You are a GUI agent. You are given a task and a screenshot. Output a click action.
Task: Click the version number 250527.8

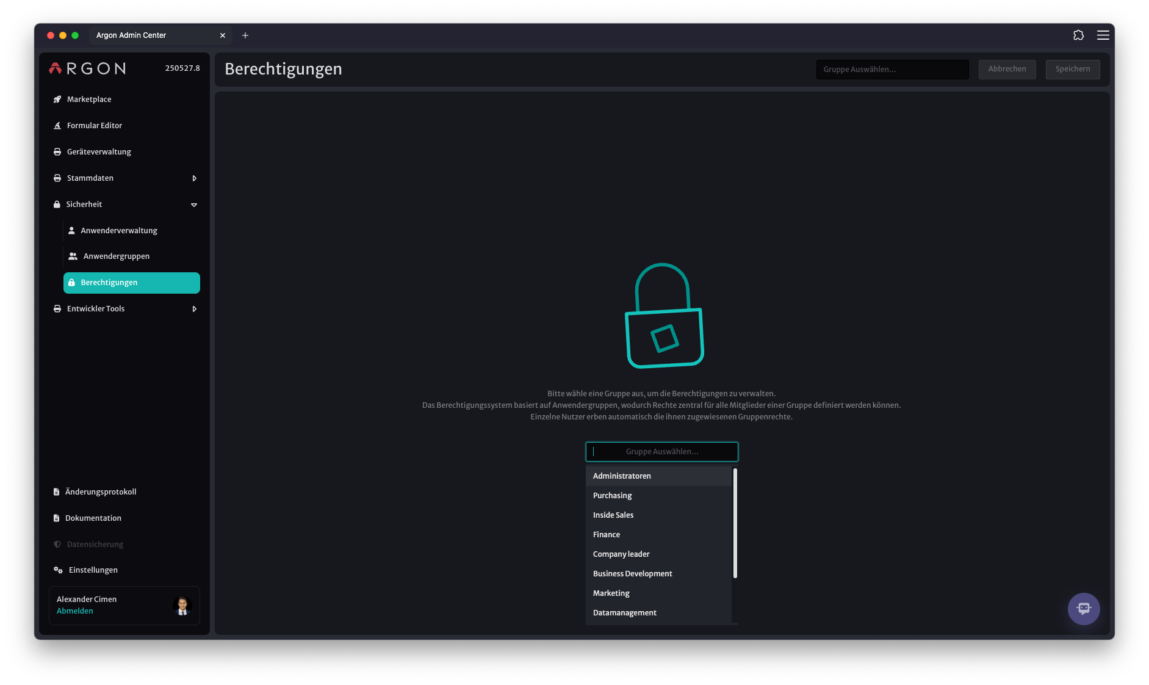pyautogui.click(x=182, y=68)
